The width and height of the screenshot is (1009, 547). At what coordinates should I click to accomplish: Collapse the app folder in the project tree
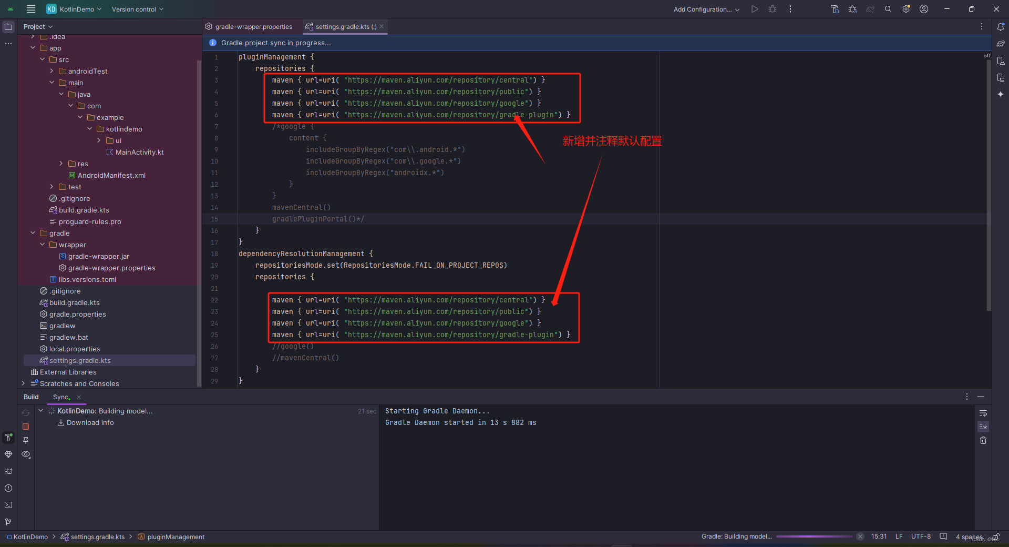click(33, 48)
